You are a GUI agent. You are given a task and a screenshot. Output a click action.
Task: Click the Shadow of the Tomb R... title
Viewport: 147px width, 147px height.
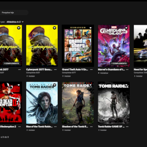[75, 127]
